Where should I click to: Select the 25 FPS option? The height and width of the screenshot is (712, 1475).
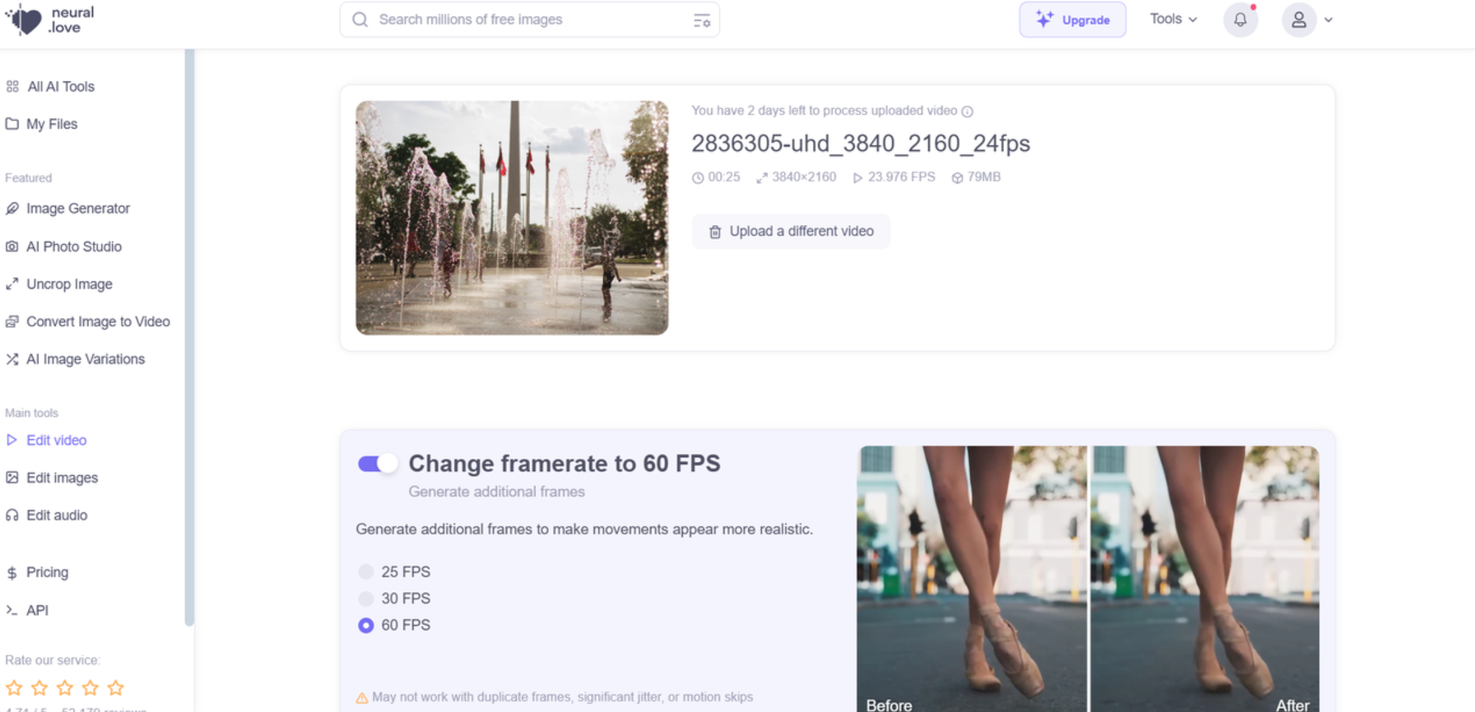click(x=366, y=571)
